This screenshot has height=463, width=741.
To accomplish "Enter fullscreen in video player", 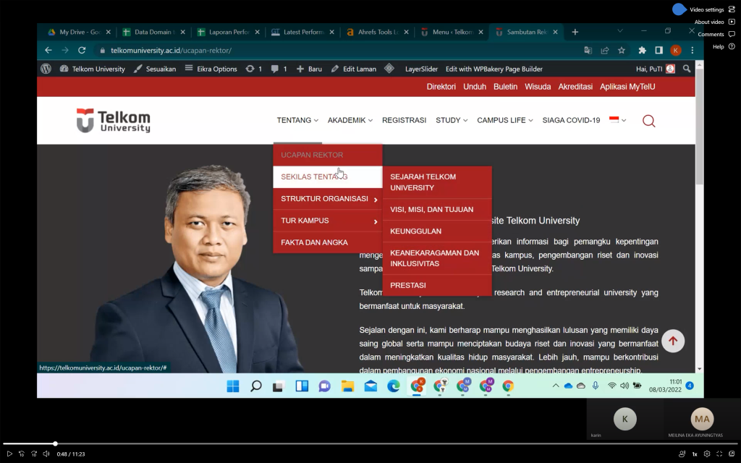I will tap(719, 454).
